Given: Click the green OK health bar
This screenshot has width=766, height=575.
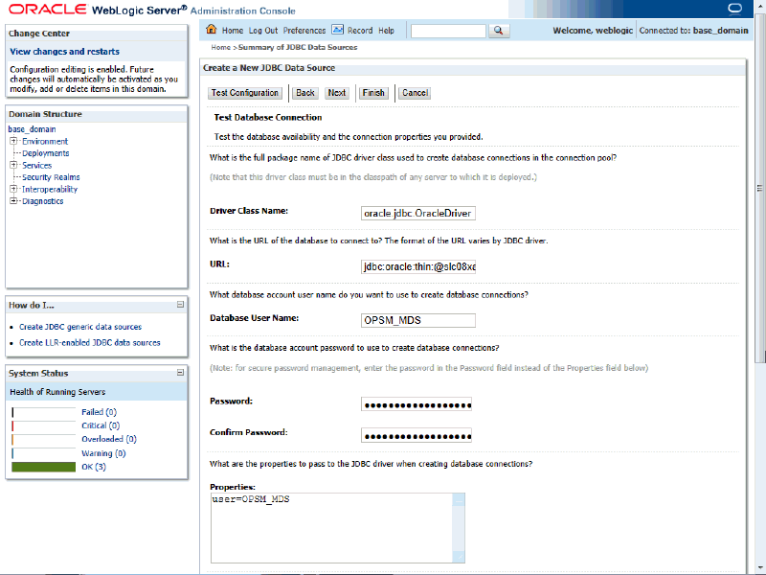Looking at the screenshot, I should (43, 467).
